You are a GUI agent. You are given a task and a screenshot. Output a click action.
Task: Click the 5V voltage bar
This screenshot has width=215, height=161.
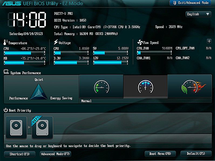click(111, 53)
